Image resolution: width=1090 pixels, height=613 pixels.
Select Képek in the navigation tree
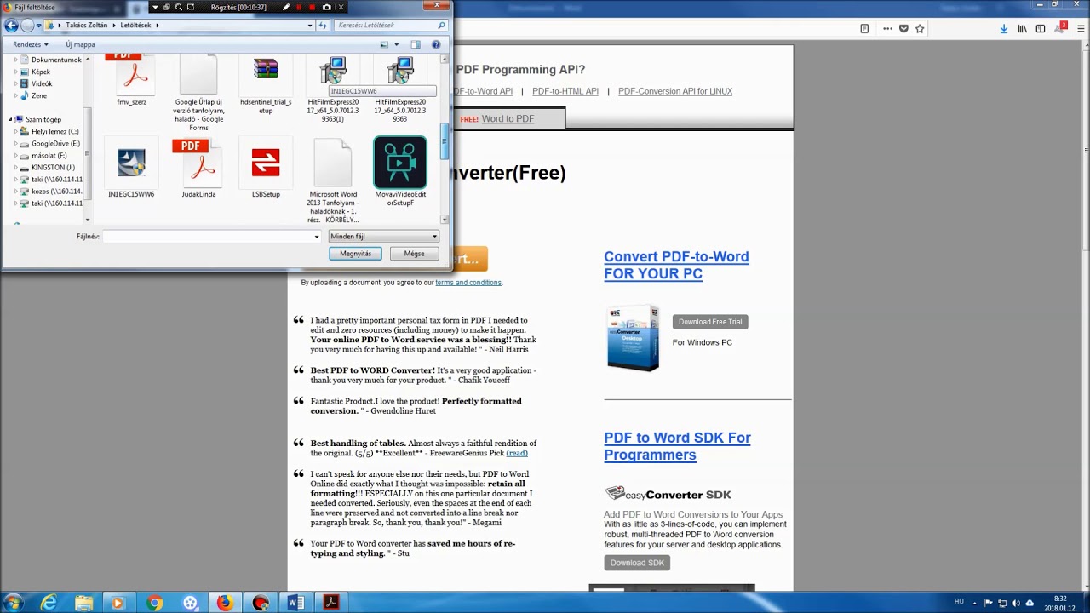[41, 72]
